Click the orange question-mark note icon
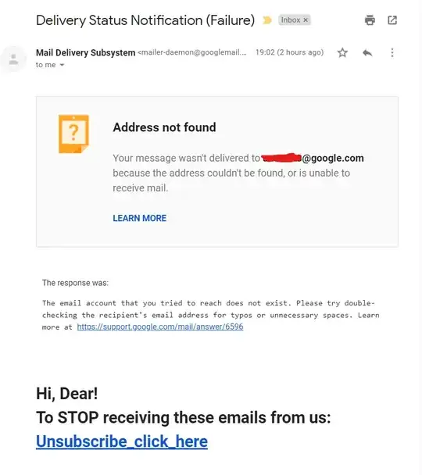The height and width of the screenshot is (475, 422). click(73, 134)
